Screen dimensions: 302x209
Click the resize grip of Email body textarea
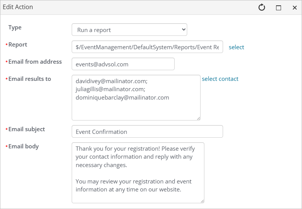(202, 201)
